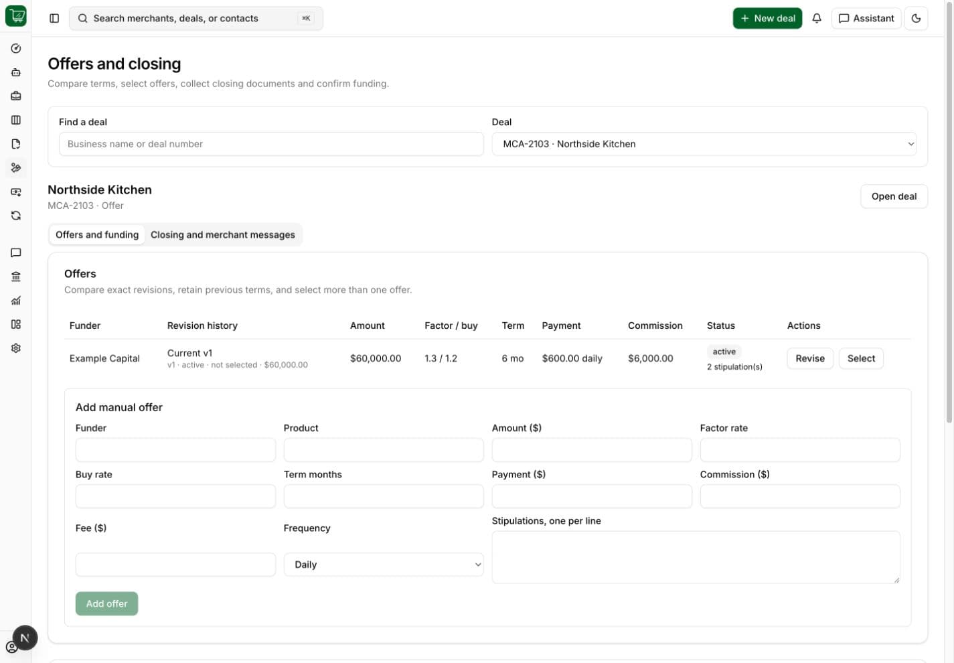Open the document sync sidebar icon
Screen dimensions: 954x663
click(x=16, y=144)
